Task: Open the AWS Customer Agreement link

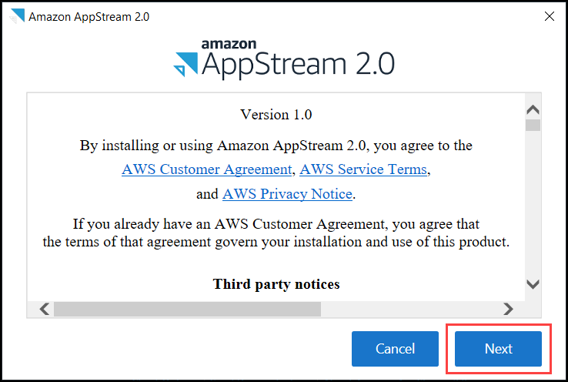Action: (x=207, y=169)
